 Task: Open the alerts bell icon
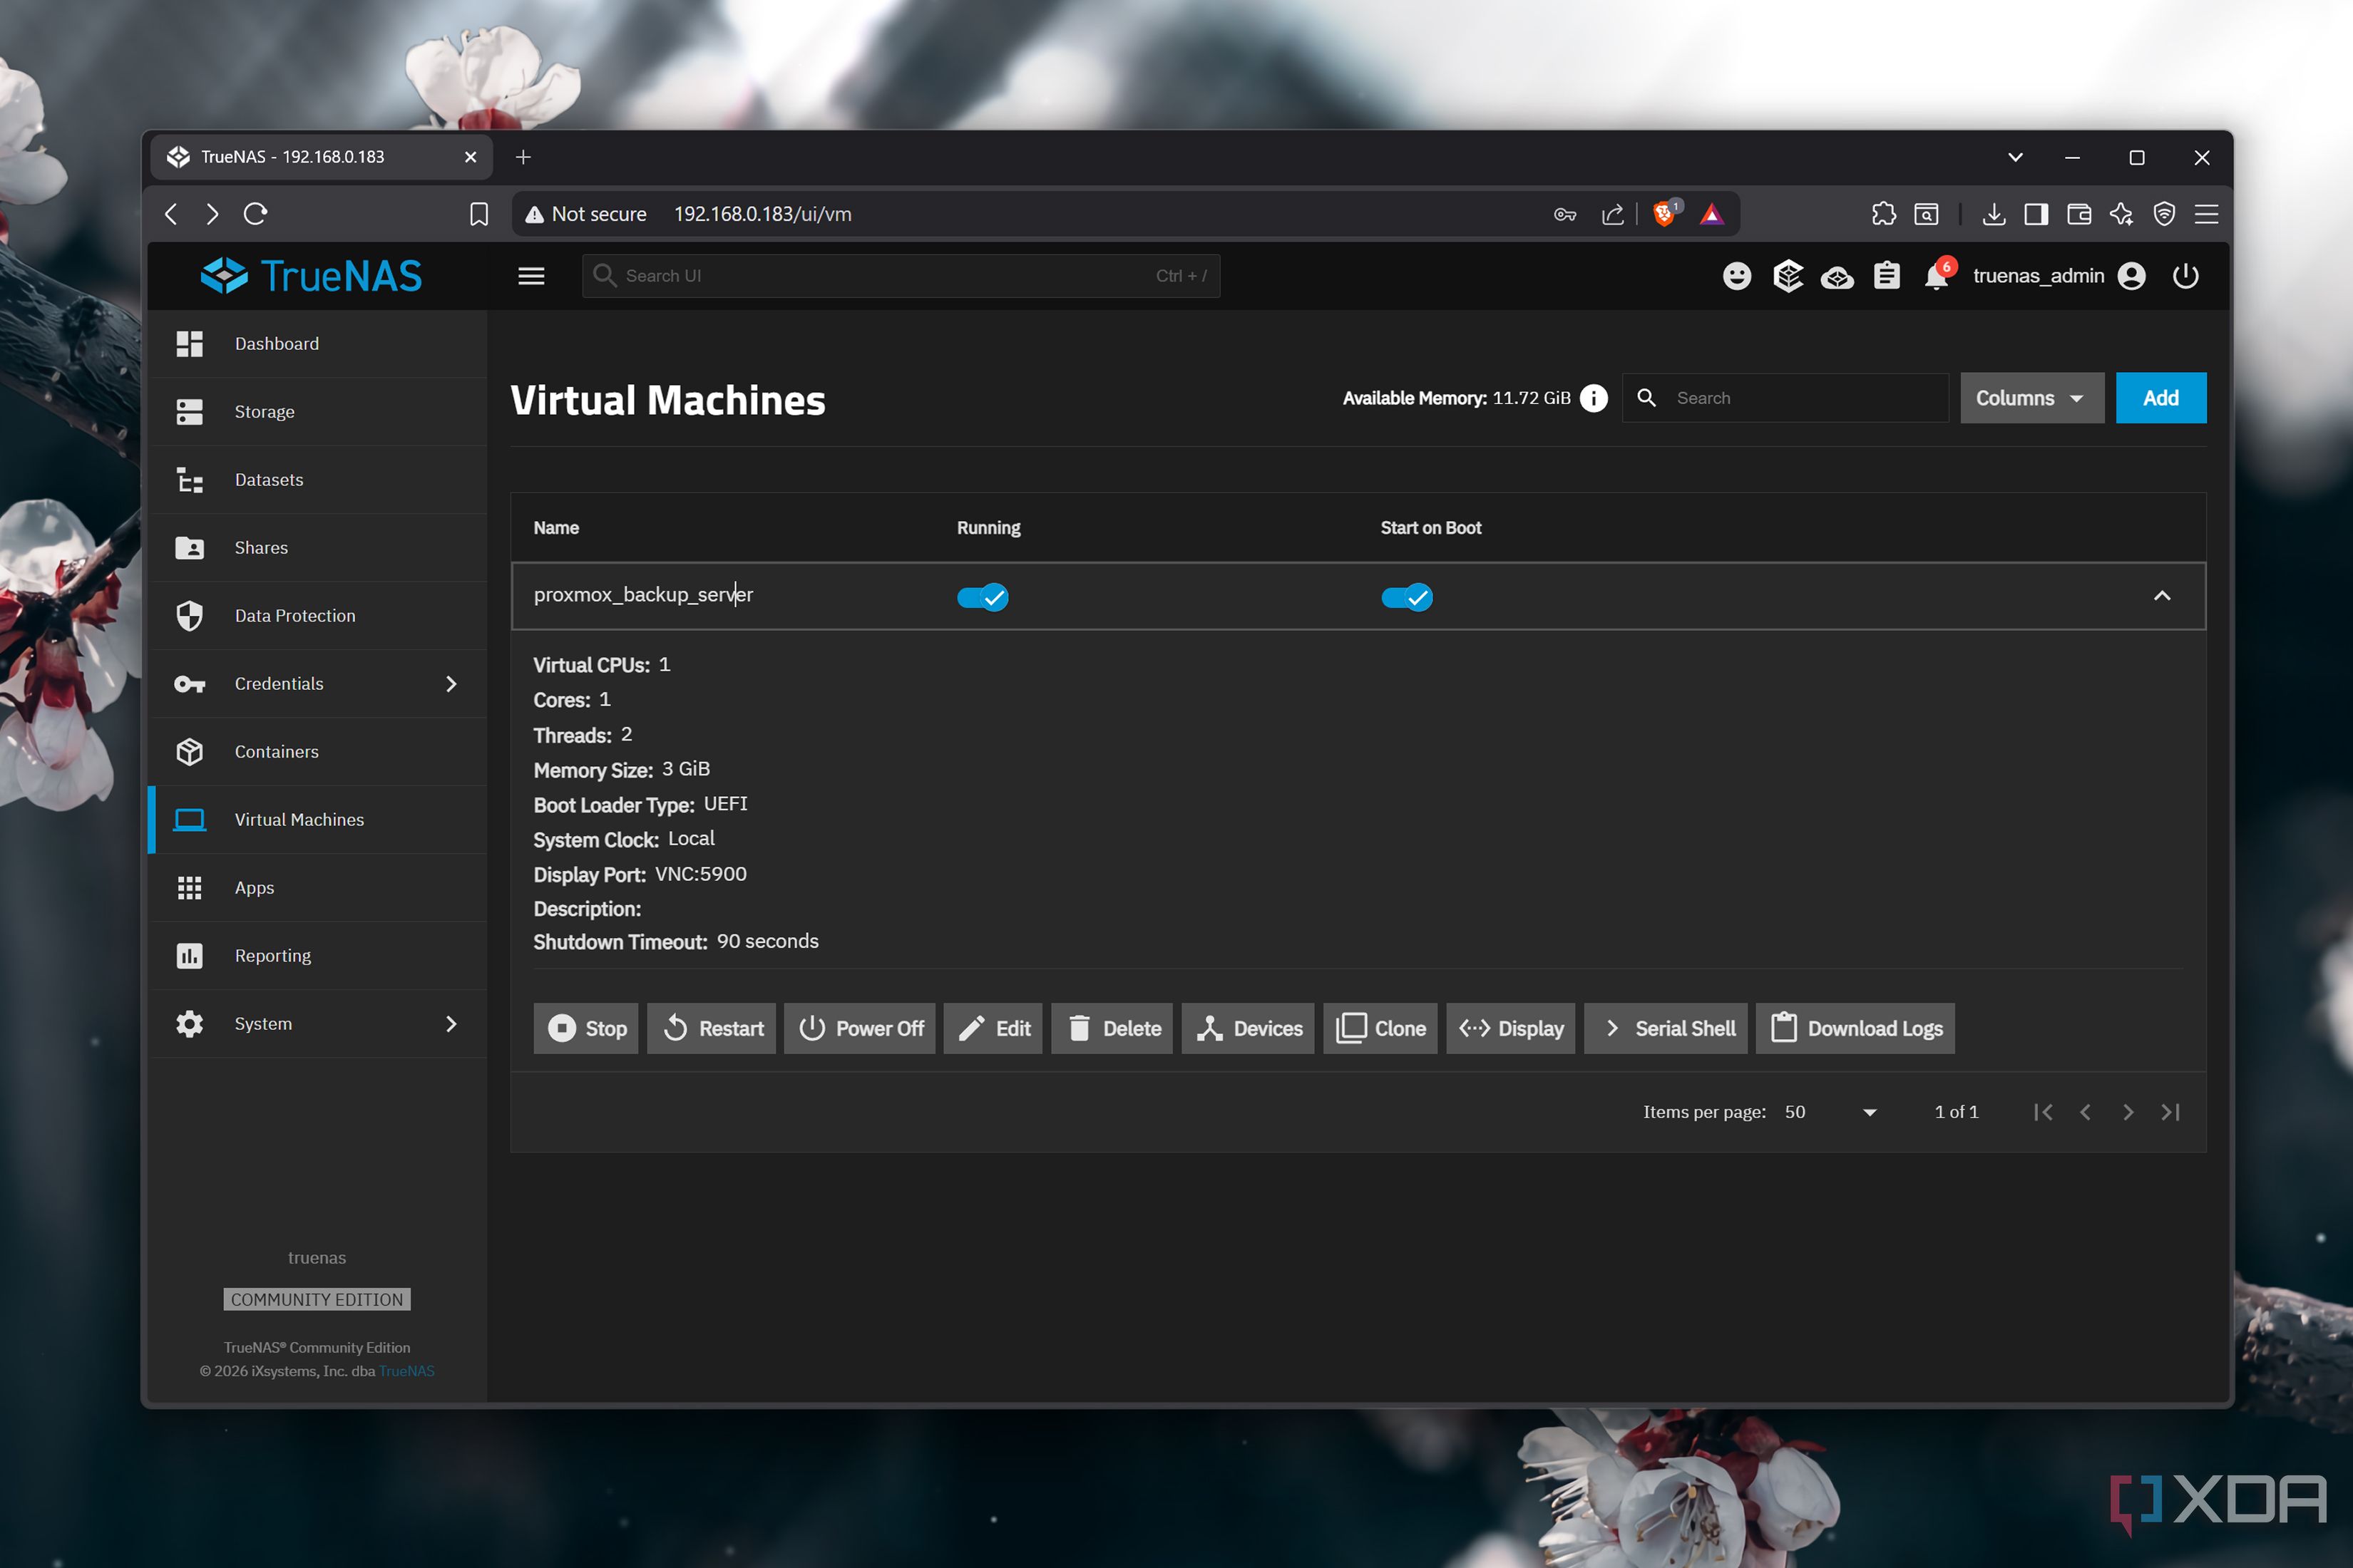click(x=1937, y=276)
